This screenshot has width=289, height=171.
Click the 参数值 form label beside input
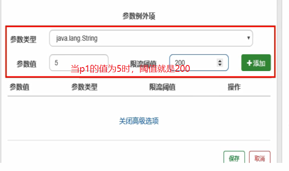(27, 64)
